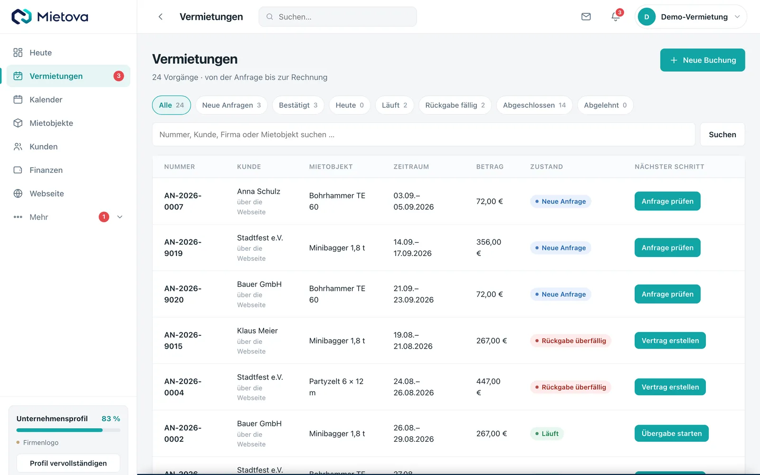Expand the Mehr sidebar section chevron
Screen dimensions: 760x475
click(120, 217)
